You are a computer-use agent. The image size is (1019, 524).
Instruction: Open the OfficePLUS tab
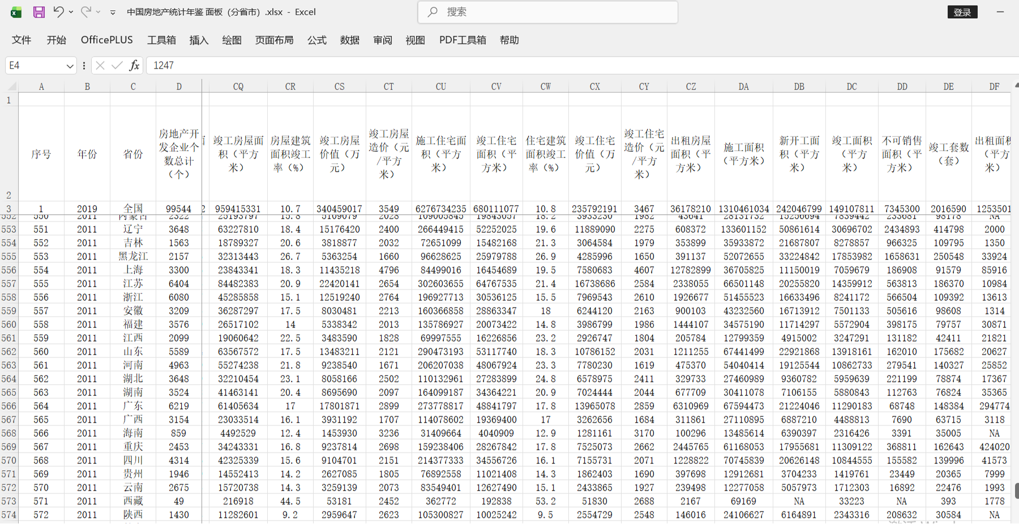tap(107, 40)
